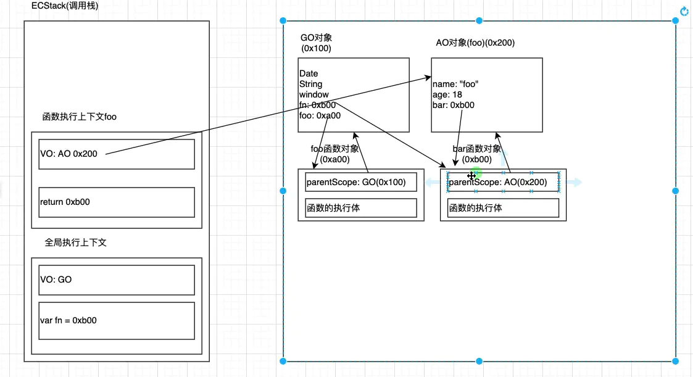Select the "return 0xb00" box

point(117,202)
